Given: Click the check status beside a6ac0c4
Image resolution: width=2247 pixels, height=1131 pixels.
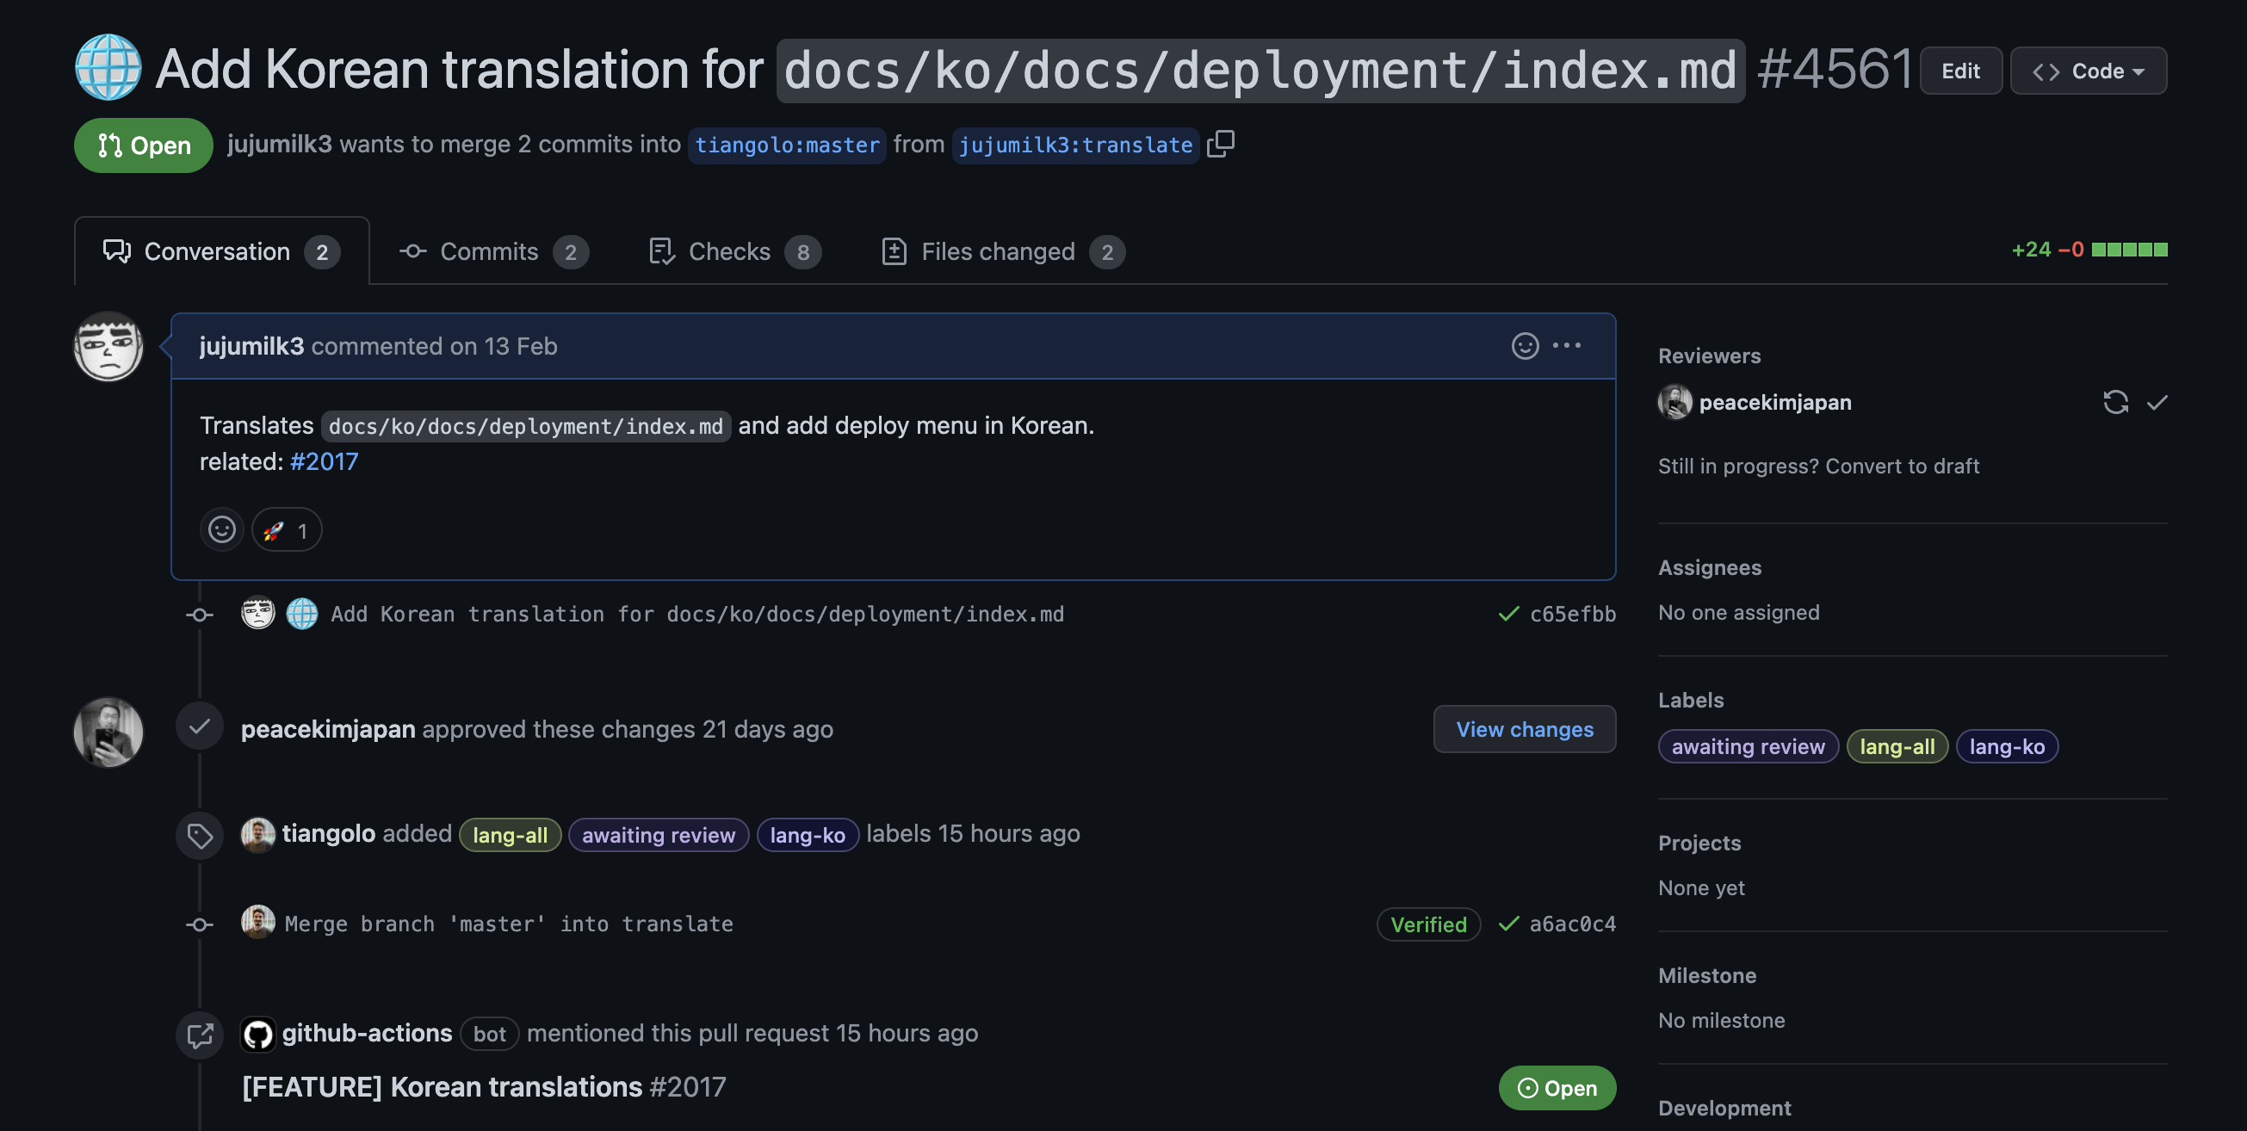Looking at the screenshot, I should pyautogui.click(x=1508, y=924).
